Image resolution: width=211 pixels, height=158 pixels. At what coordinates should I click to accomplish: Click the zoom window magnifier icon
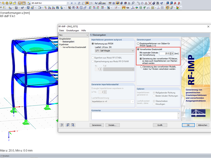click(x=73, y=8)
